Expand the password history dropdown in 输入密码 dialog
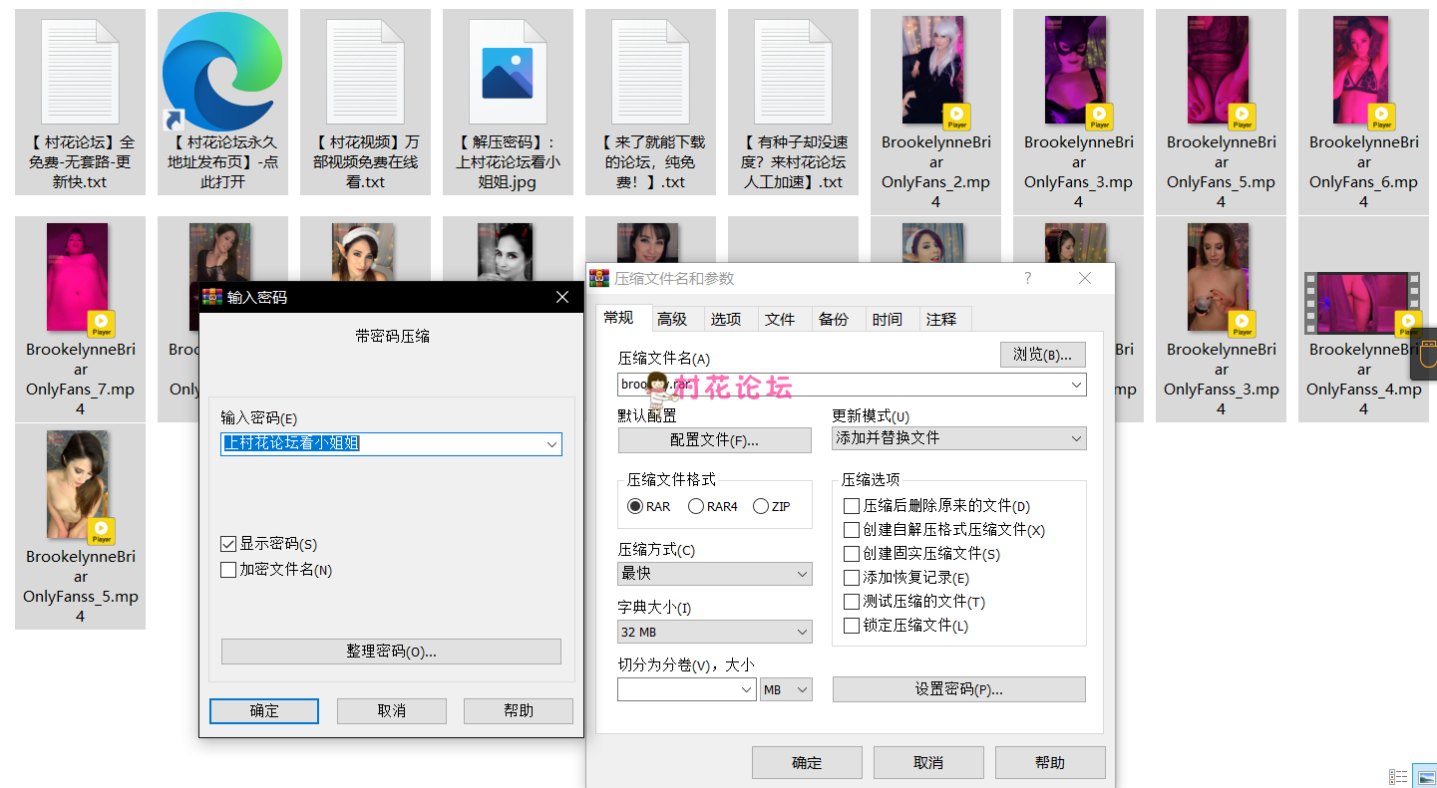Screen dimensions: 1437x788 coord(552,443)
